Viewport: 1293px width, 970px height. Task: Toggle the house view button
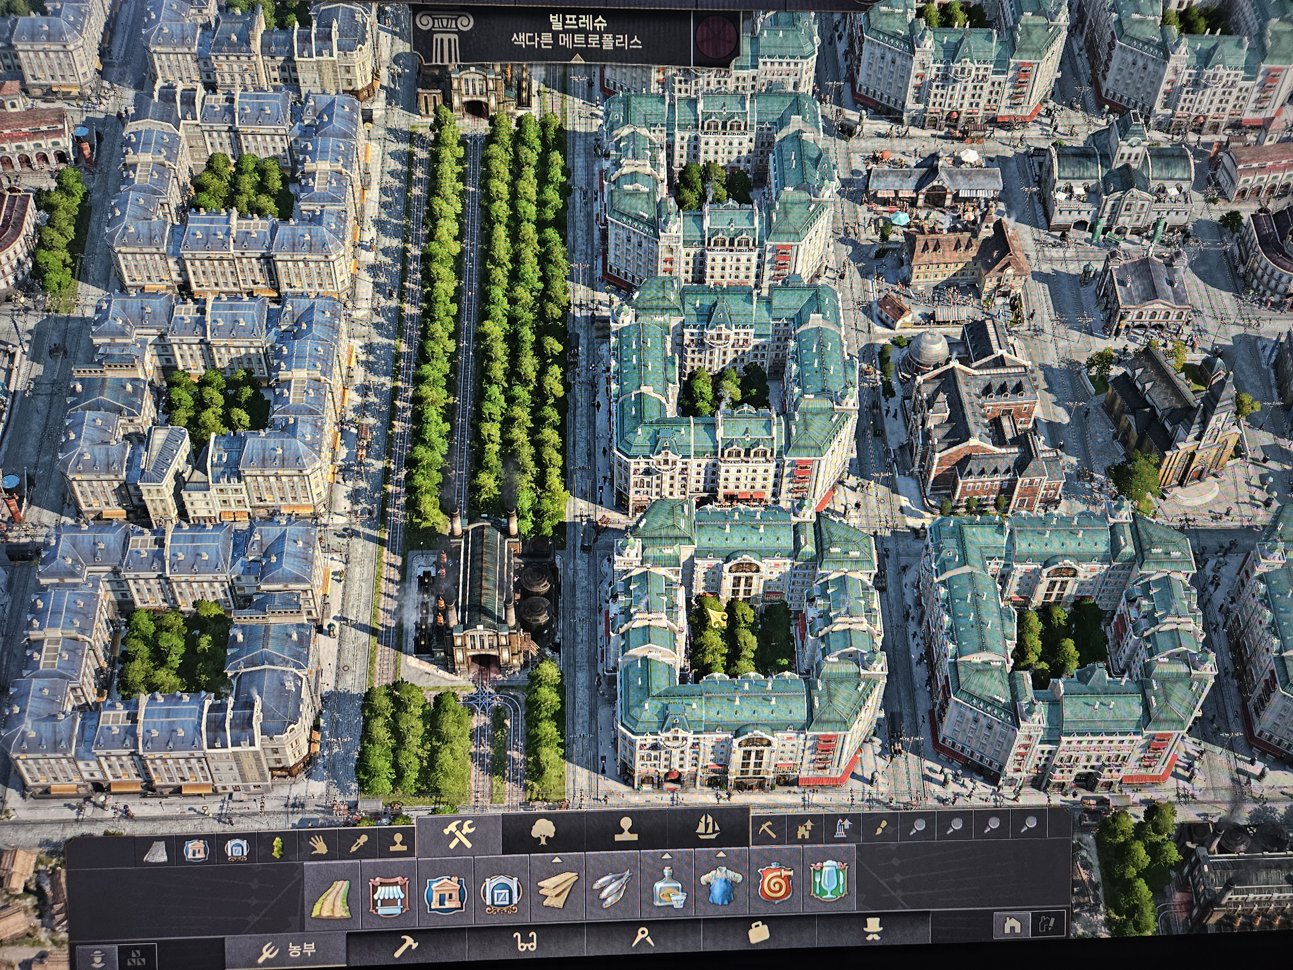pos(1012,924)
